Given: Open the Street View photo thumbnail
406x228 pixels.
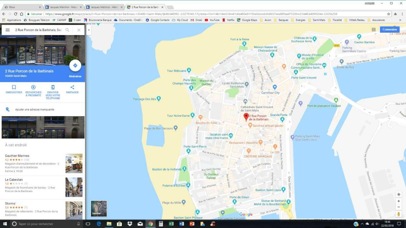Looking at the screenshot, I should [43, 127].
